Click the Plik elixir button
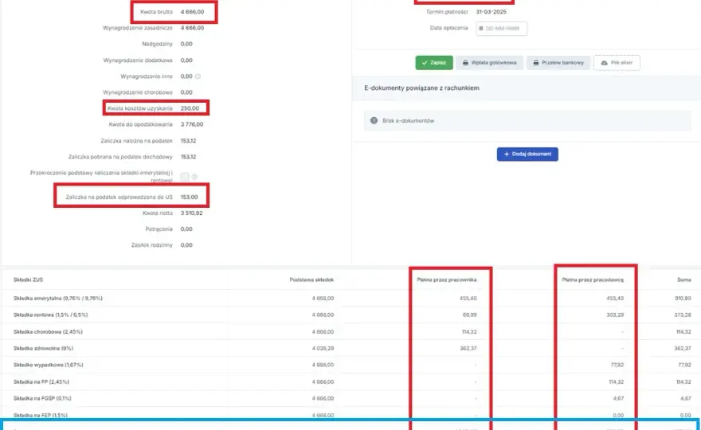 [617, 63]
